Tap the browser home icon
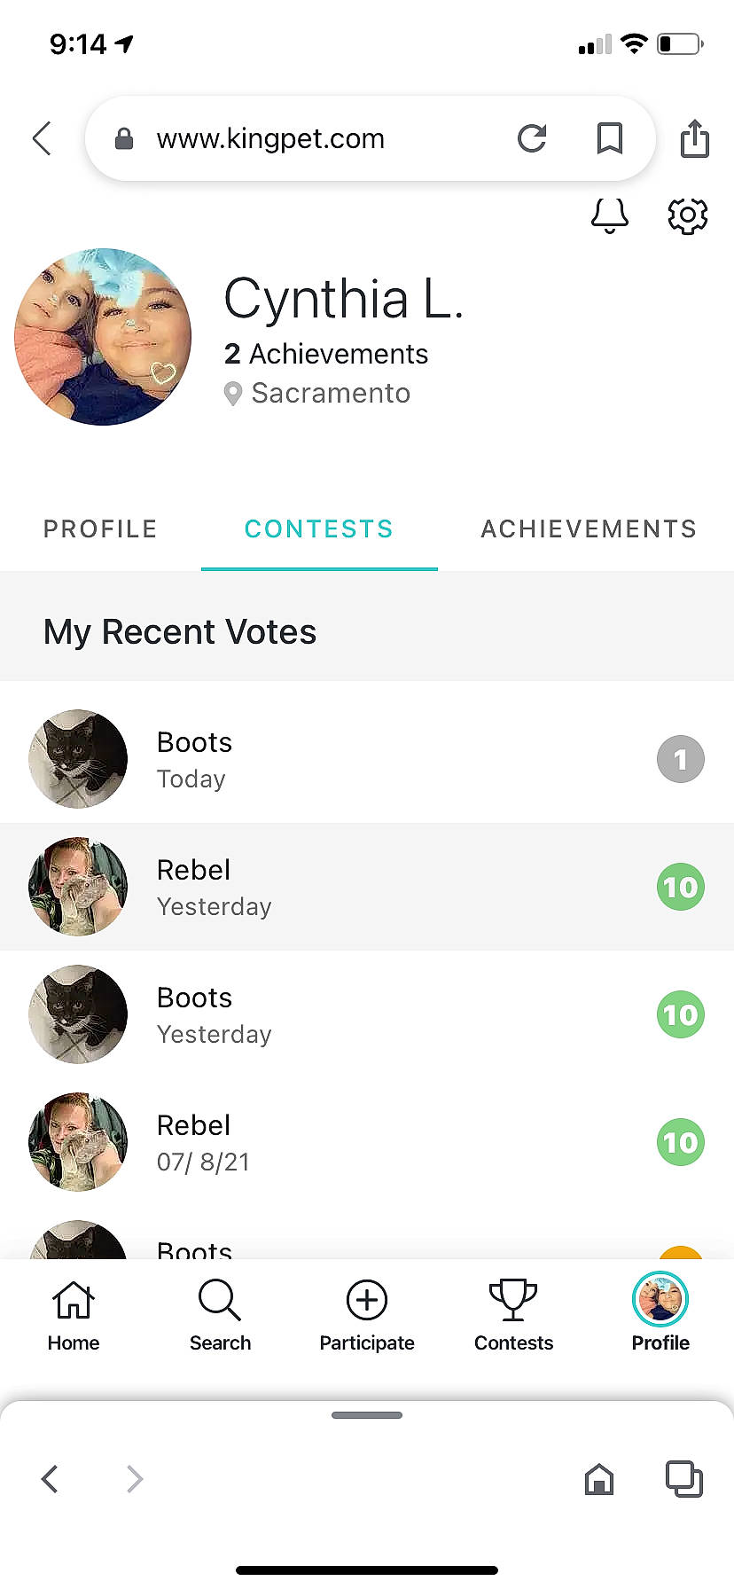The width and height of the screenshot is (734, 1589). [x=599, y=1479]
